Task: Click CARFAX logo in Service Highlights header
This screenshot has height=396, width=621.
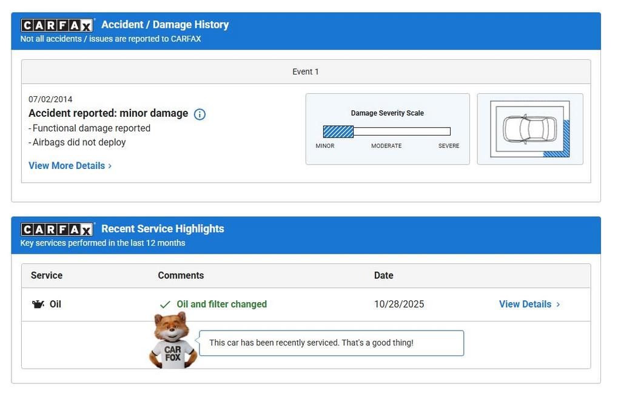Action: [x=58, y=229]
